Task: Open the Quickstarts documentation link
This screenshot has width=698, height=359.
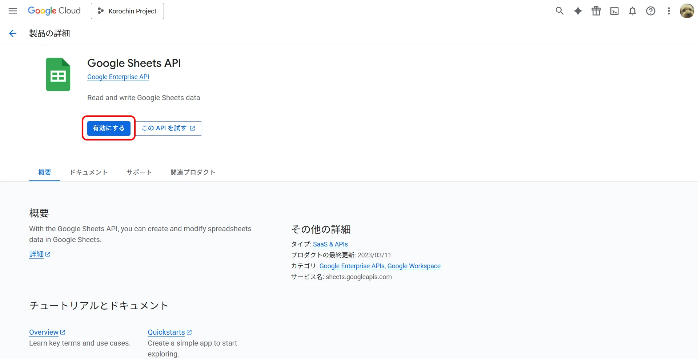Action: click(x=167, y=332)
